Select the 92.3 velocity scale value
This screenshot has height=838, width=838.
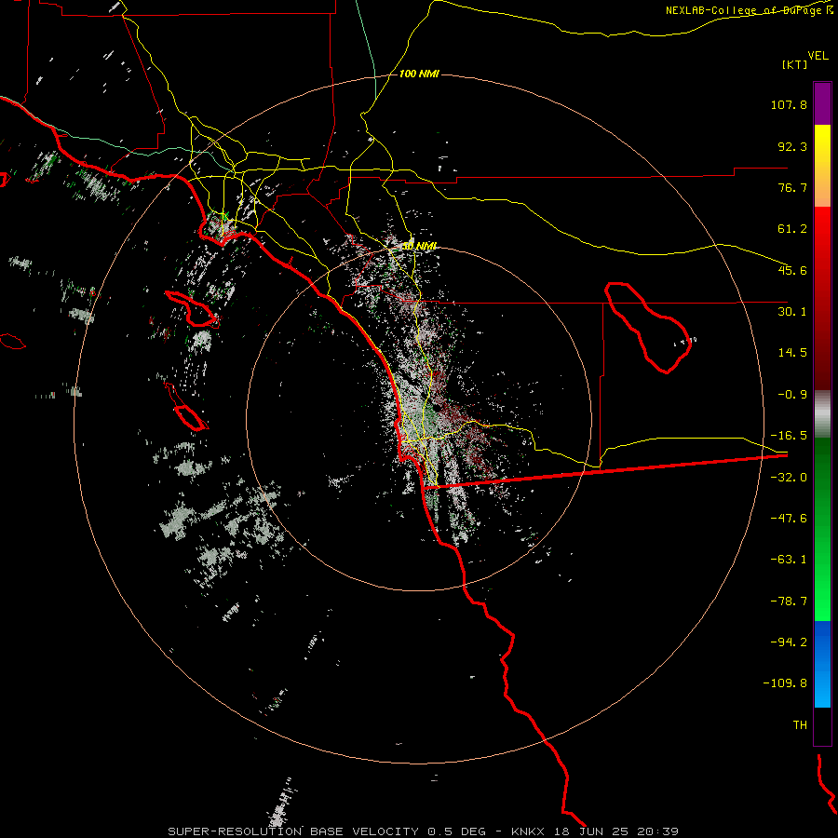tap(792, 146)
